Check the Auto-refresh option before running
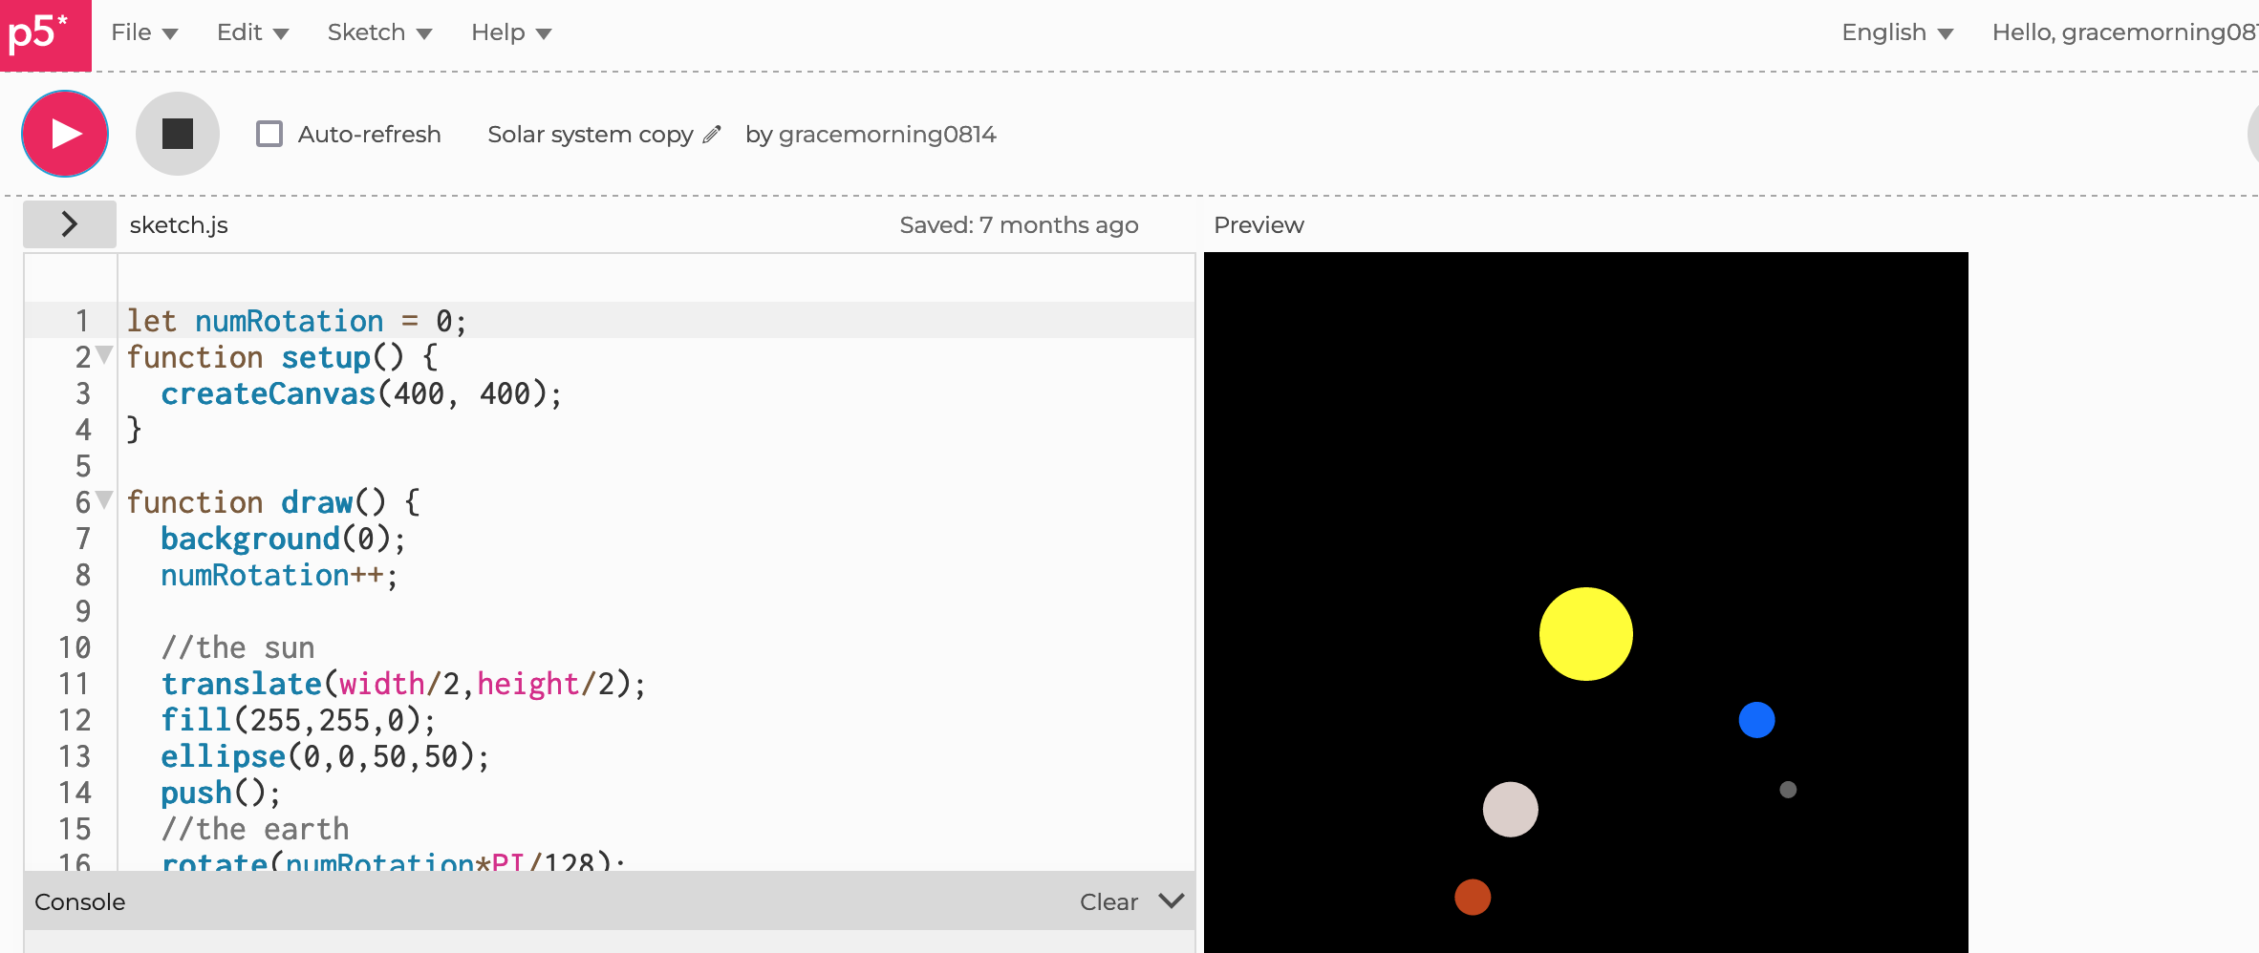The height and width of the screenshot is (953, 2259). pos(269,134)
